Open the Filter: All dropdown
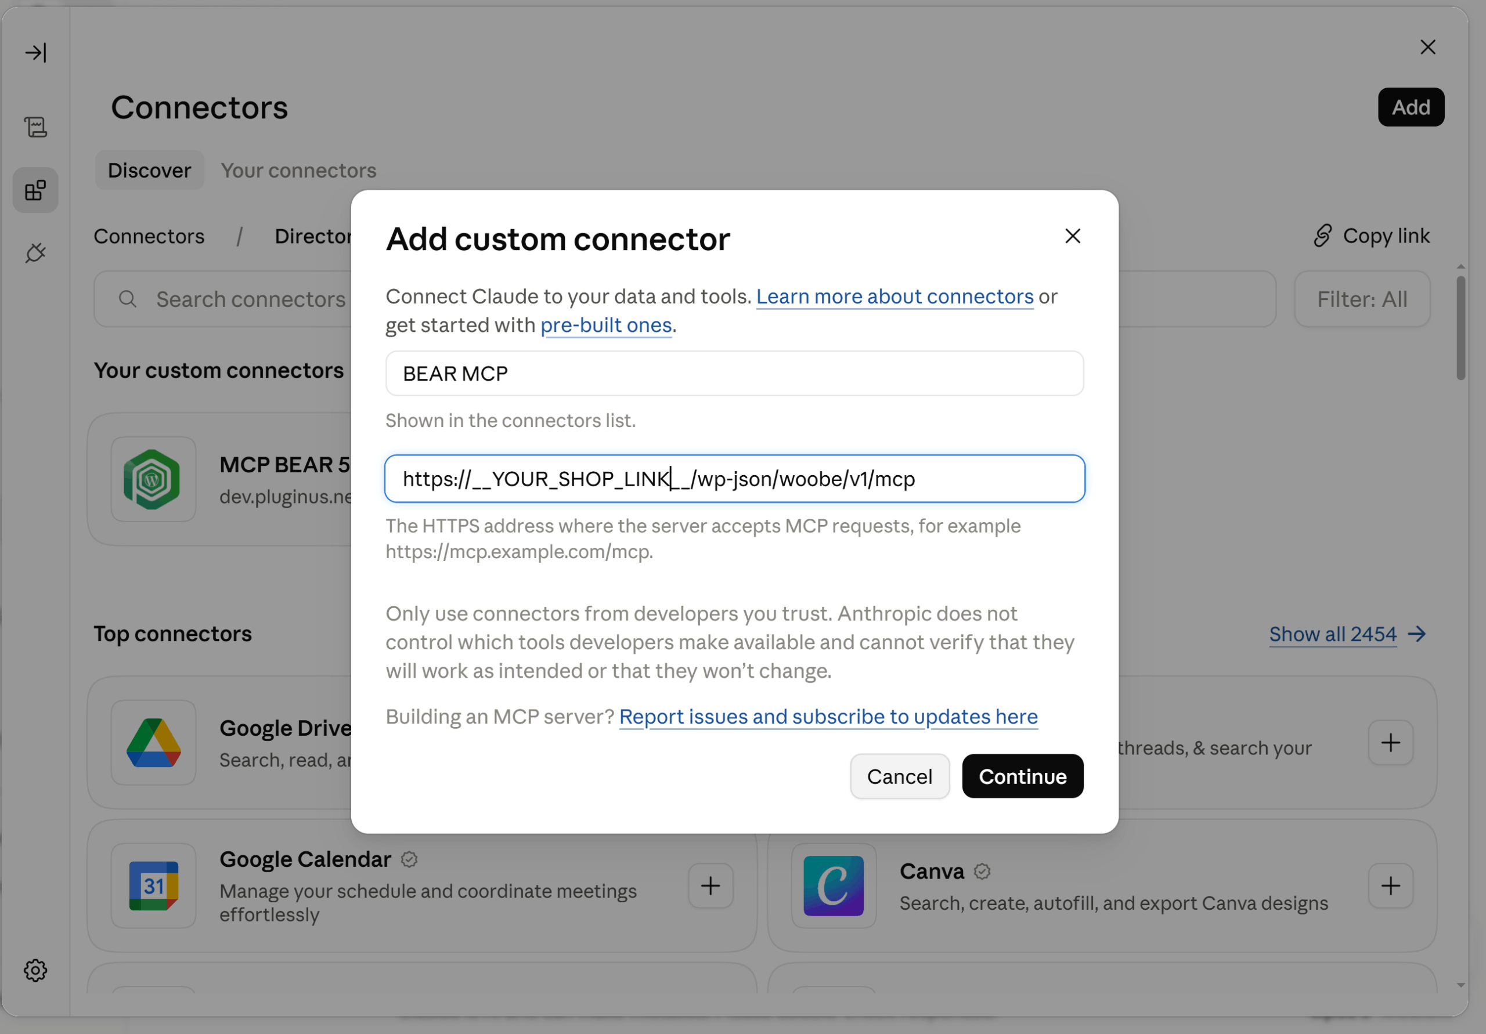The width and height of the screenshot is (1486, 1034). coord(1362,299)
